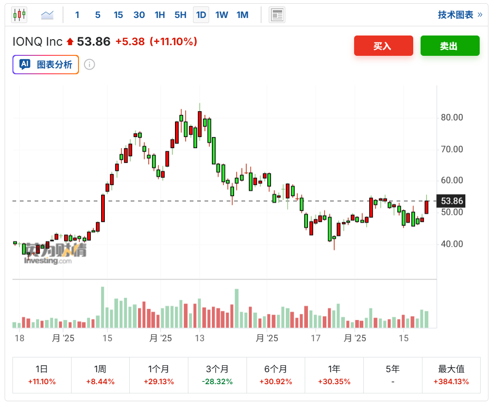Switch to the 1周 performance range tab

[x=100, y=375]
